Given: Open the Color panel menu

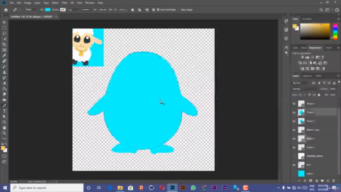Looking at the screenshot, I should tap(338, 19).
